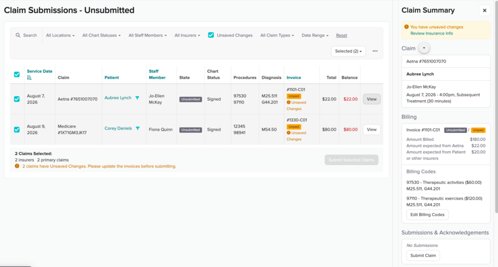Click the Submit Selected Claims button
498x267 pixels.
(352, 160)
